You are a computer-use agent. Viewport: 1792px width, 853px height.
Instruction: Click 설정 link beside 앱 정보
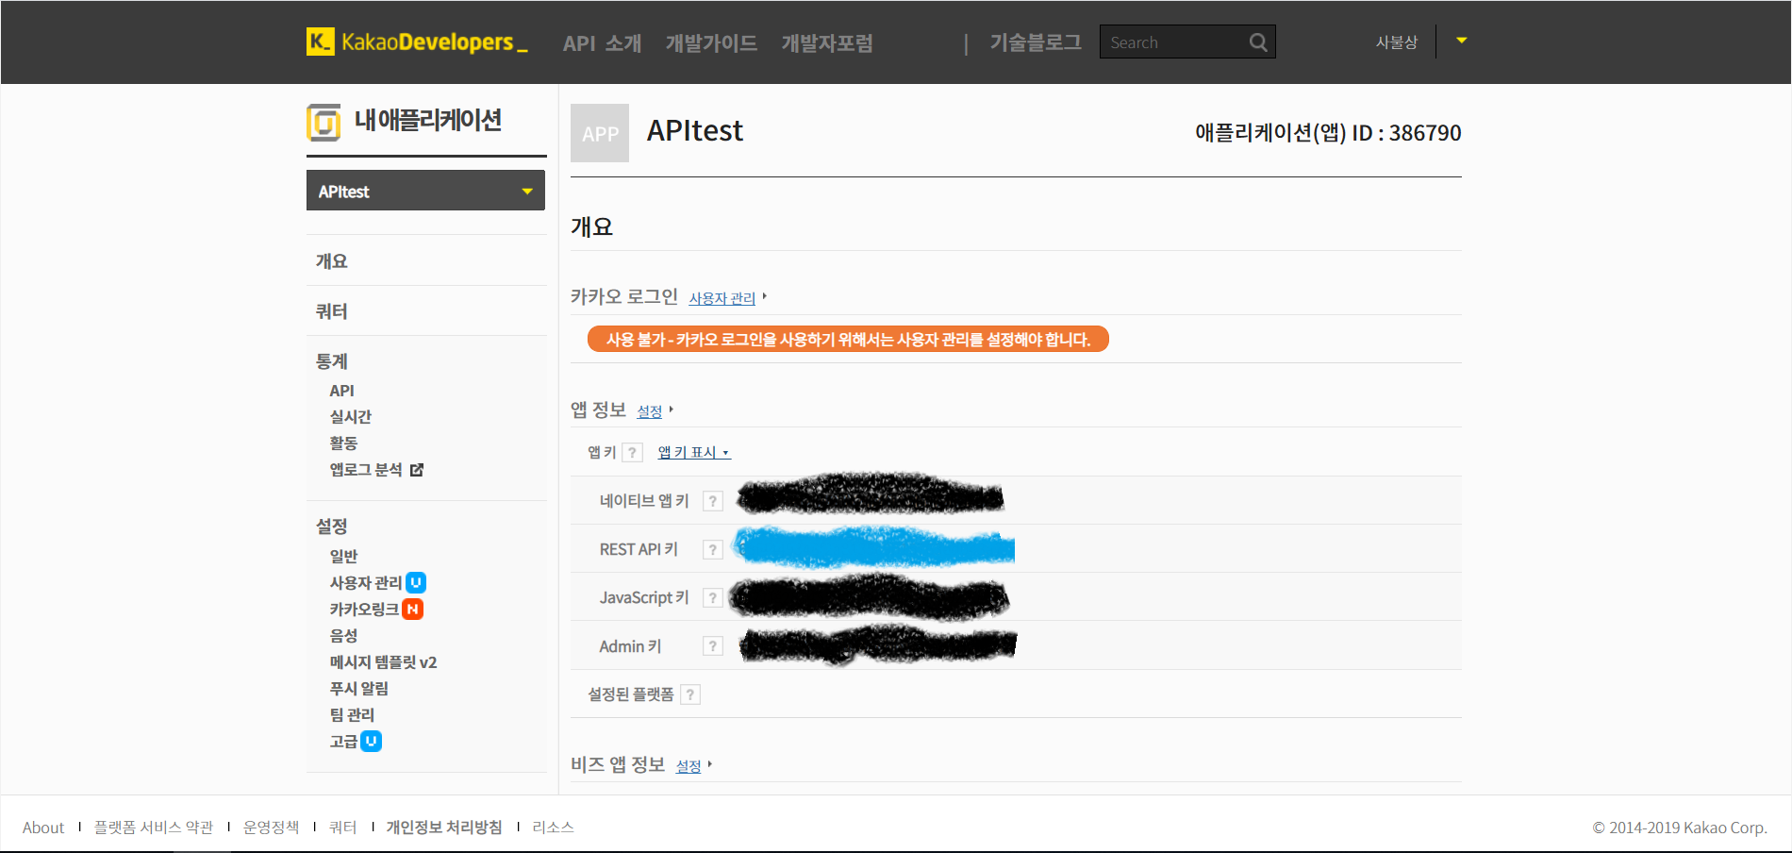650,411
